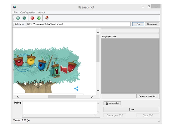Screen dimensions: 172x131
Task: Click the Go button
Action: tap(138, 24)
